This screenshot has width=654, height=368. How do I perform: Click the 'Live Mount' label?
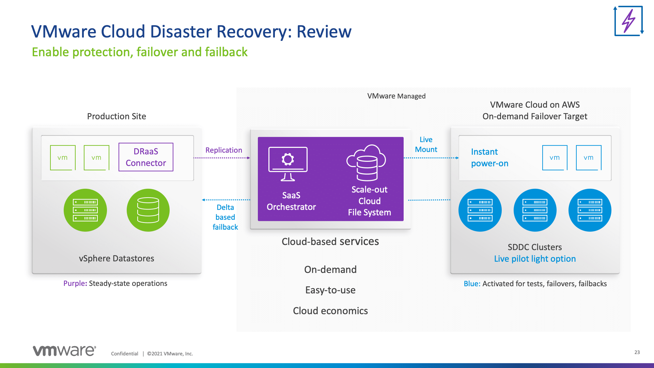pos(426,144)
